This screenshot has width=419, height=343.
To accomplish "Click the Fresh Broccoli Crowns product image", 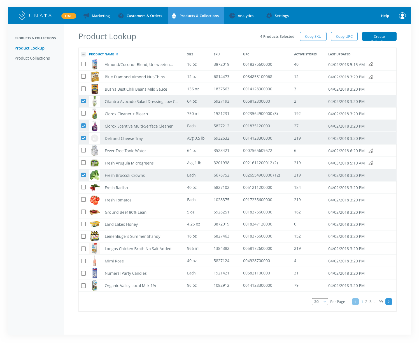I will (95, 175).
